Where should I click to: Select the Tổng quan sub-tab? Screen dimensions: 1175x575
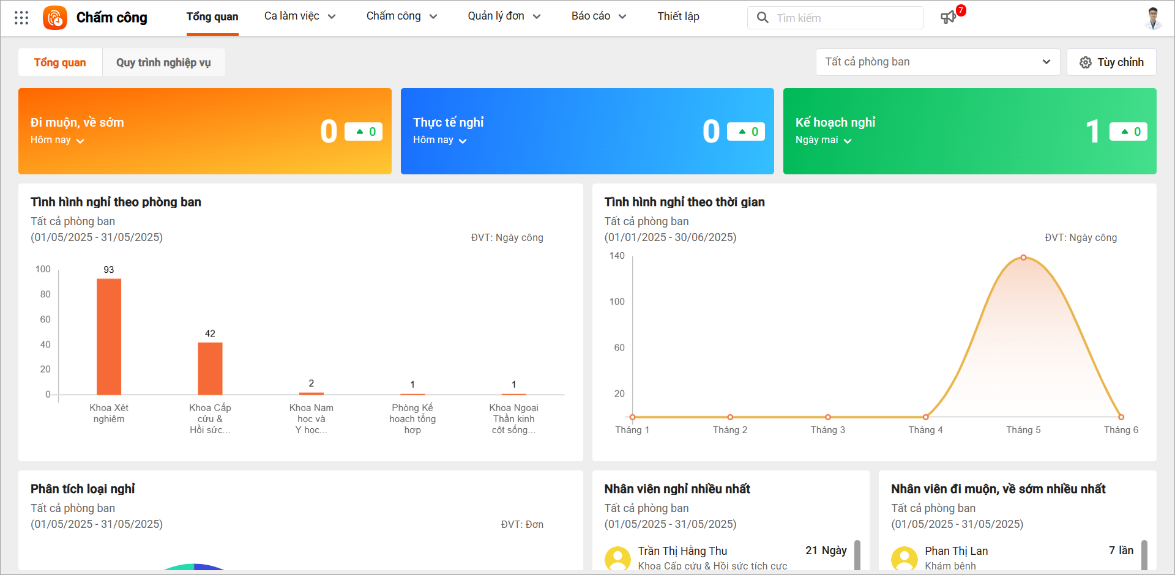pyautogui.click(x=60, y=62)
